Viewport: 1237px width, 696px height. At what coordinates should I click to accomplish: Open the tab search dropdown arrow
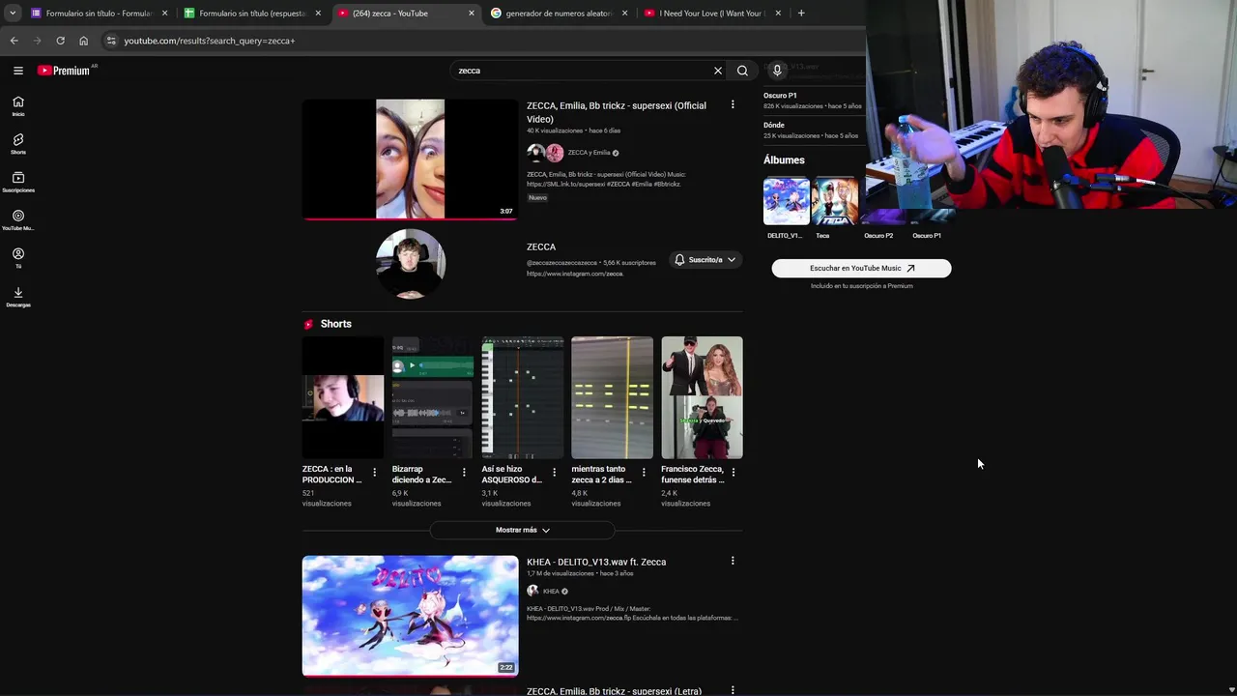click(13, 14)
